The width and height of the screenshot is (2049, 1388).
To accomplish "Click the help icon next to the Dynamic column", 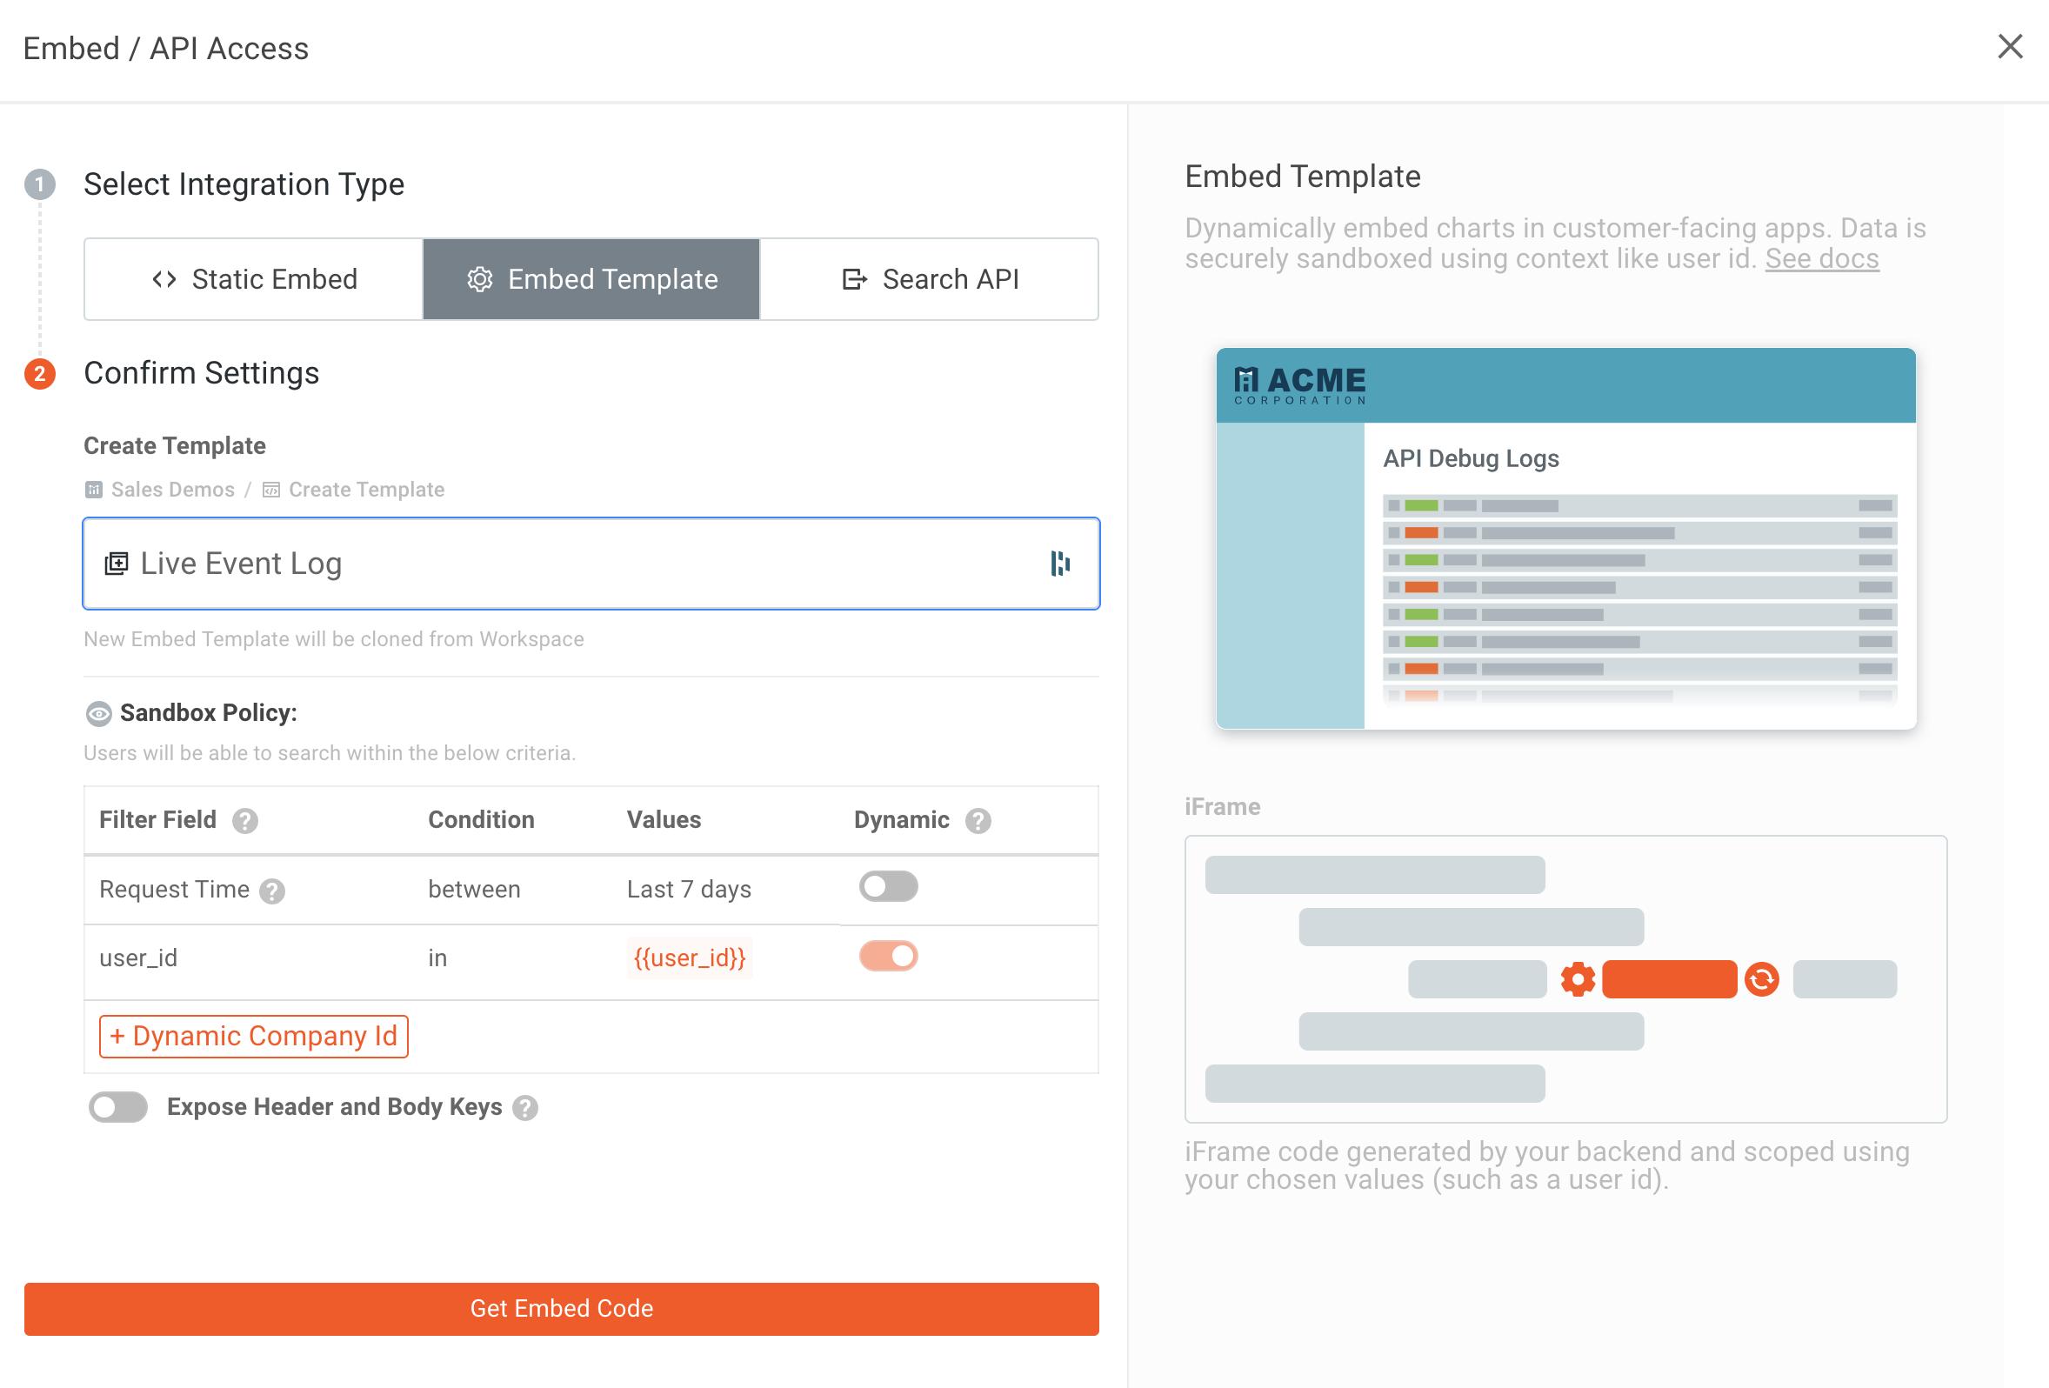I will point(978,821).
